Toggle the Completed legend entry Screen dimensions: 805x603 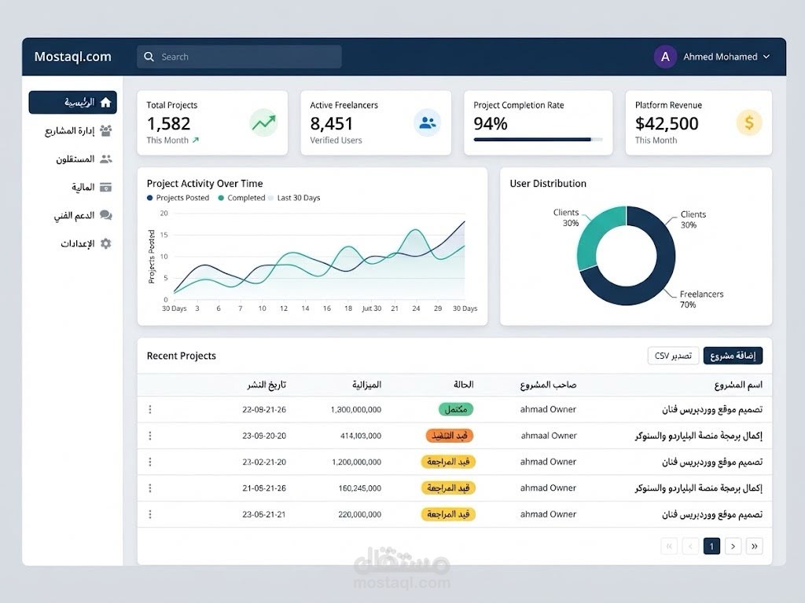pos(242,198)
